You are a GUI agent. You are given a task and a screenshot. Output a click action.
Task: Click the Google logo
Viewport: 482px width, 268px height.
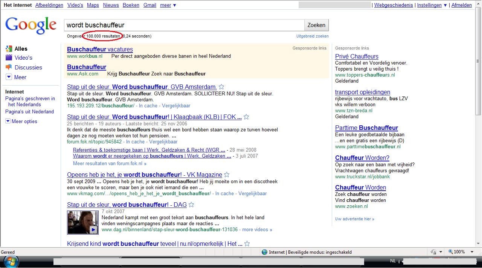click(x=31, y=25)
